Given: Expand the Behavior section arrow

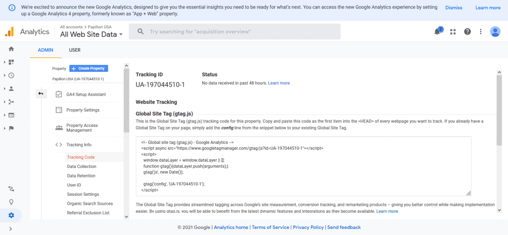Looking at the screenshot, I should (x=4, y=115).
